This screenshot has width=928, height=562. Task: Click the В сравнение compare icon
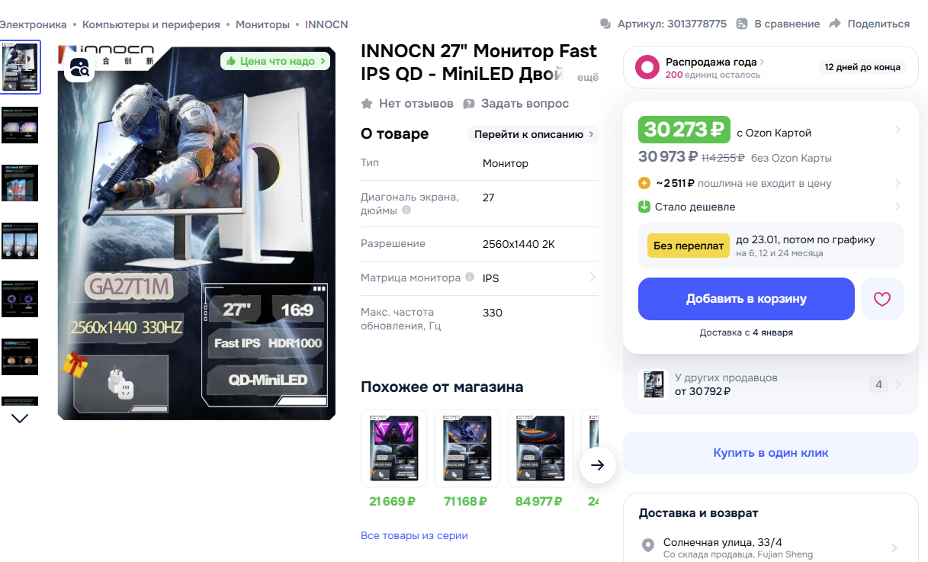(x=742, y=24)
